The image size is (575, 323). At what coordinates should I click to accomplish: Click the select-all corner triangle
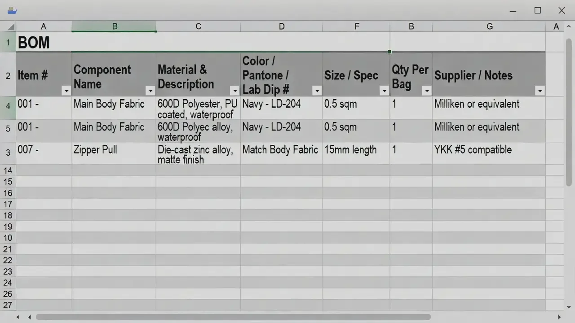pyautogui.click(x=11, y=27)
